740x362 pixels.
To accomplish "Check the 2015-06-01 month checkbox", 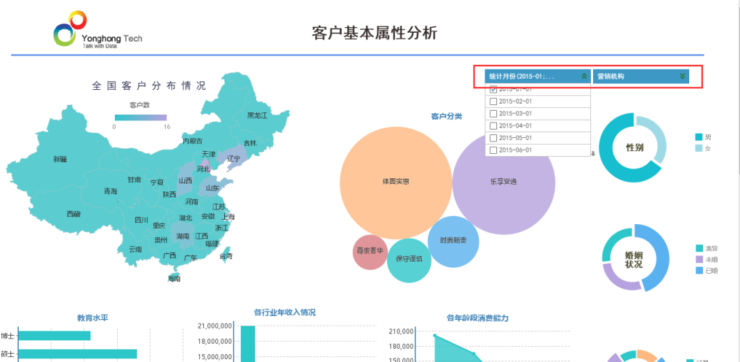I will click(494, 150).
